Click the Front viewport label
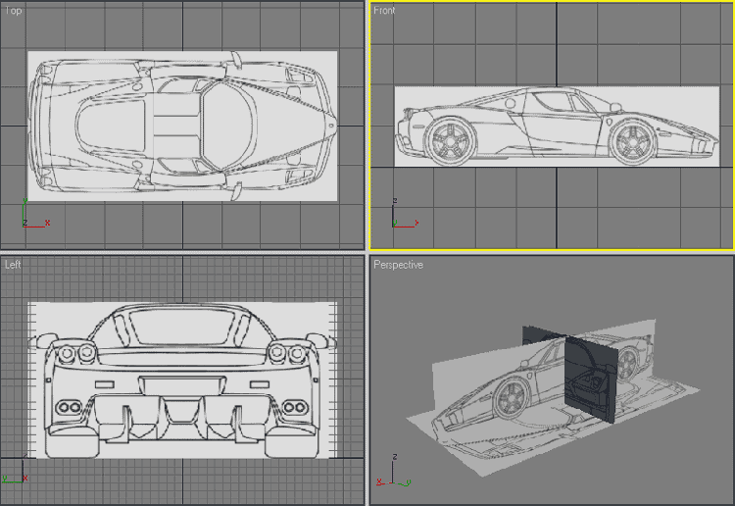This screenshot has width=735, height=506. (x=384, y=11)
